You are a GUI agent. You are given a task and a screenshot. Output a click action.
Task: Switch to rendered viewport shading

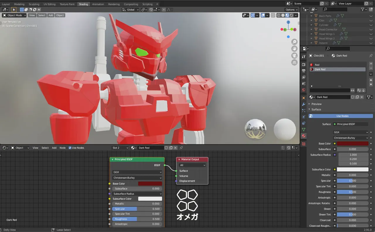pos(292,15)
